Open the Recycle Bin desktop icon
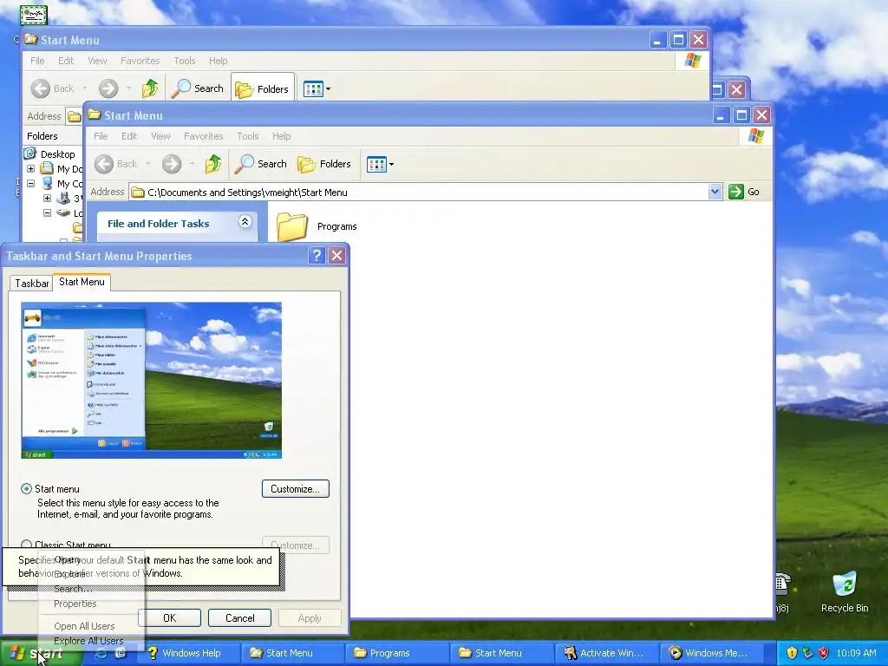The height and width of the screenshot is (666, 888). pyautogui.click(x=845, y=584)
